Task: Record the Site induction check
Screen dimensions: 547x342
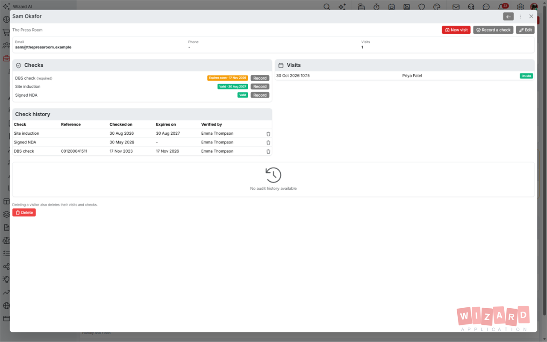Action: click(260, 86)
